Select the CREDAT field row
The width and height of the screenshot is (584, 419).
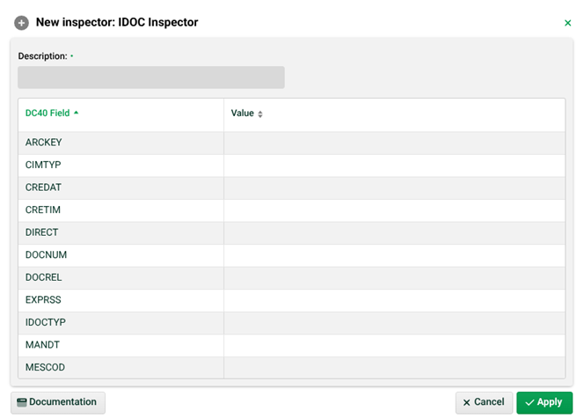tap(44, 187)
